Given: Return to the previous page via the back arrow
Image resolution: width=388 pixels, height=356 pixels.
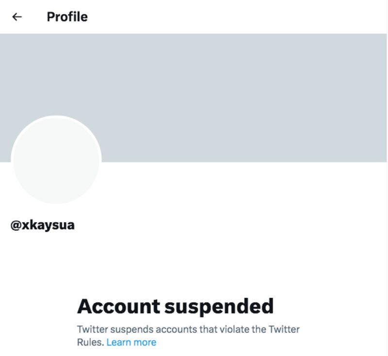Looking at the screenshot, I should pyautogui.click(x=17, y=17).
